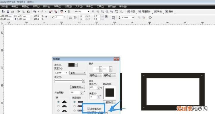
Task: Open the start arrowhead dropdown
Action: [x=101, y=69]
